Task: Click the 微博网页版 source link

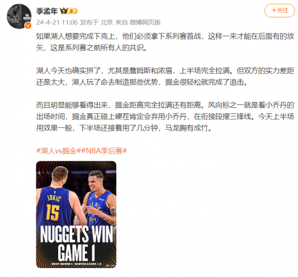Action: [145, 22]
